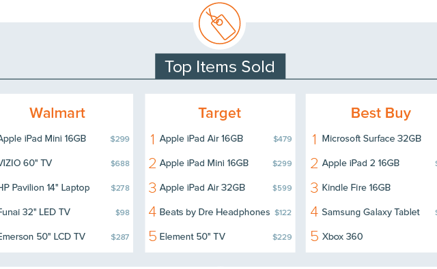Viewport: 437px width, 269px height.
Task: Select Target's Apple iPad Mini 16GB entry
Action: (x=204, y=163)
